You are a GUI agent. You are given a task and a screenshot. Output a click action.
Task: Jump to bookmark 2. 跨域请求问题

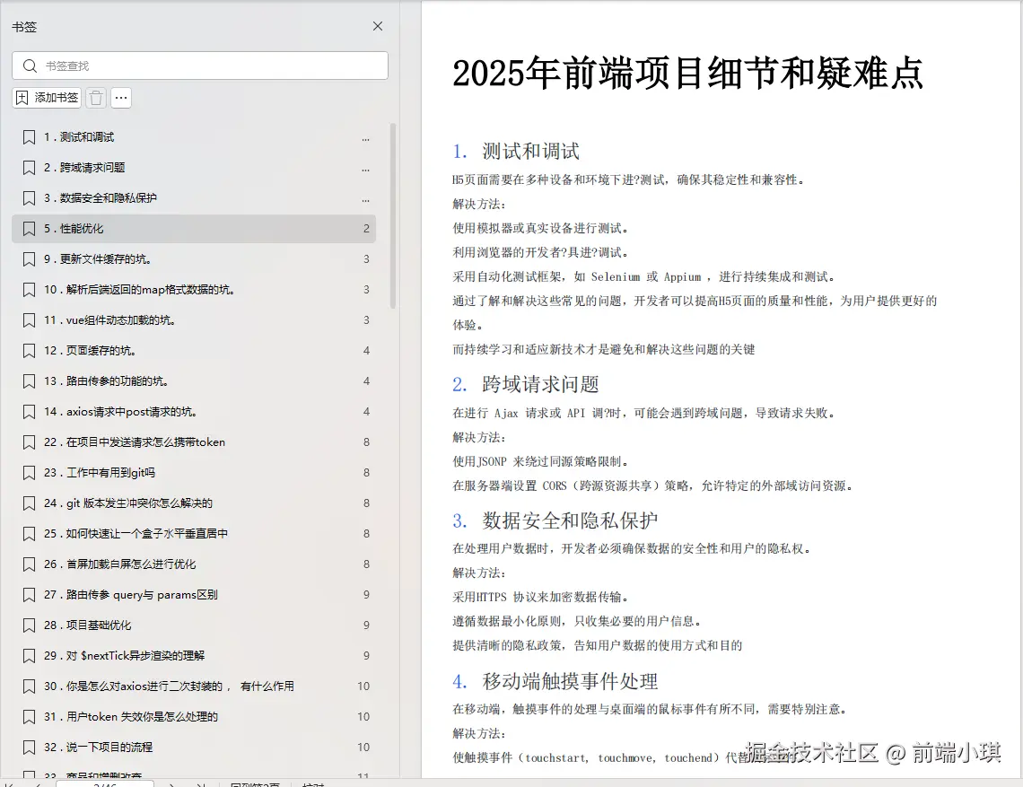coord(194,168)
